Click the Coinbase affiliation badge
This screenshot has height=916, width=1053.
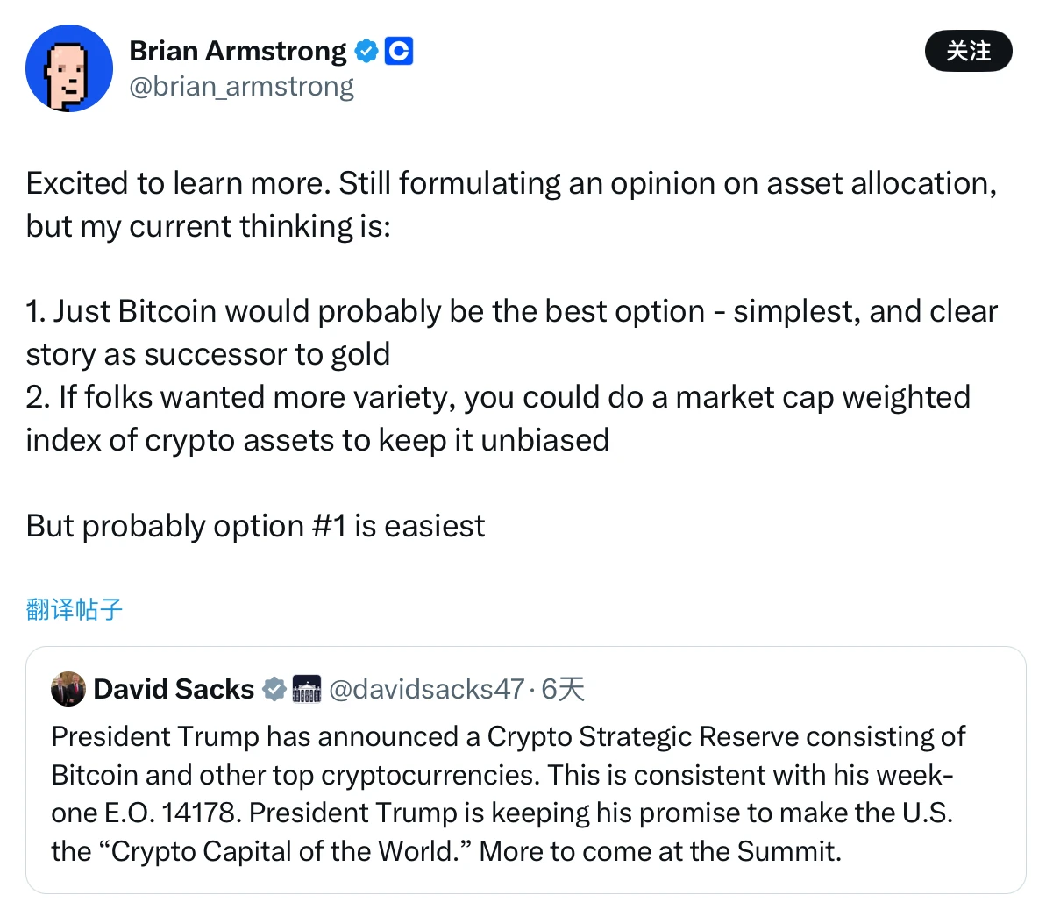click(399, 52)
